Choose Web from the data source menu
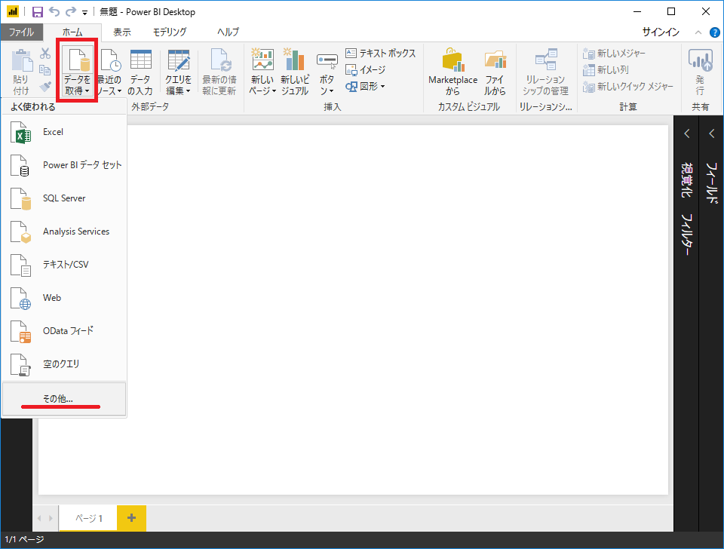The width and height of the screenshot is (724, 549). 63,298
